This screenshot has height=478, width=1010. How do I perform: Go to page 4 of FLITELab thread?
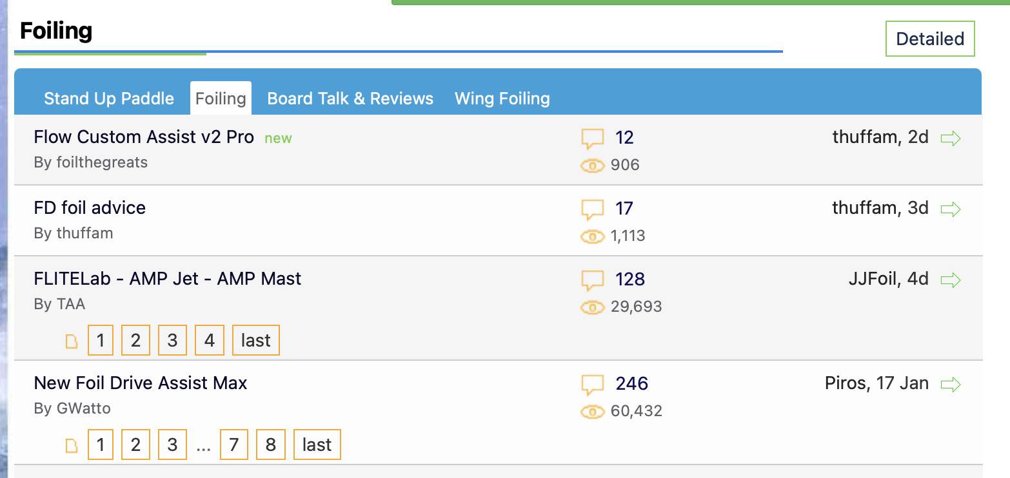tap(210, 340)
